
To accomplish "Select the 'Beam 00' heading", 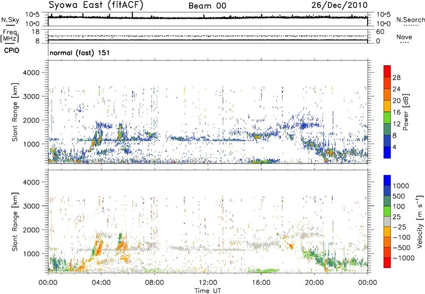I will coord(207,6).
